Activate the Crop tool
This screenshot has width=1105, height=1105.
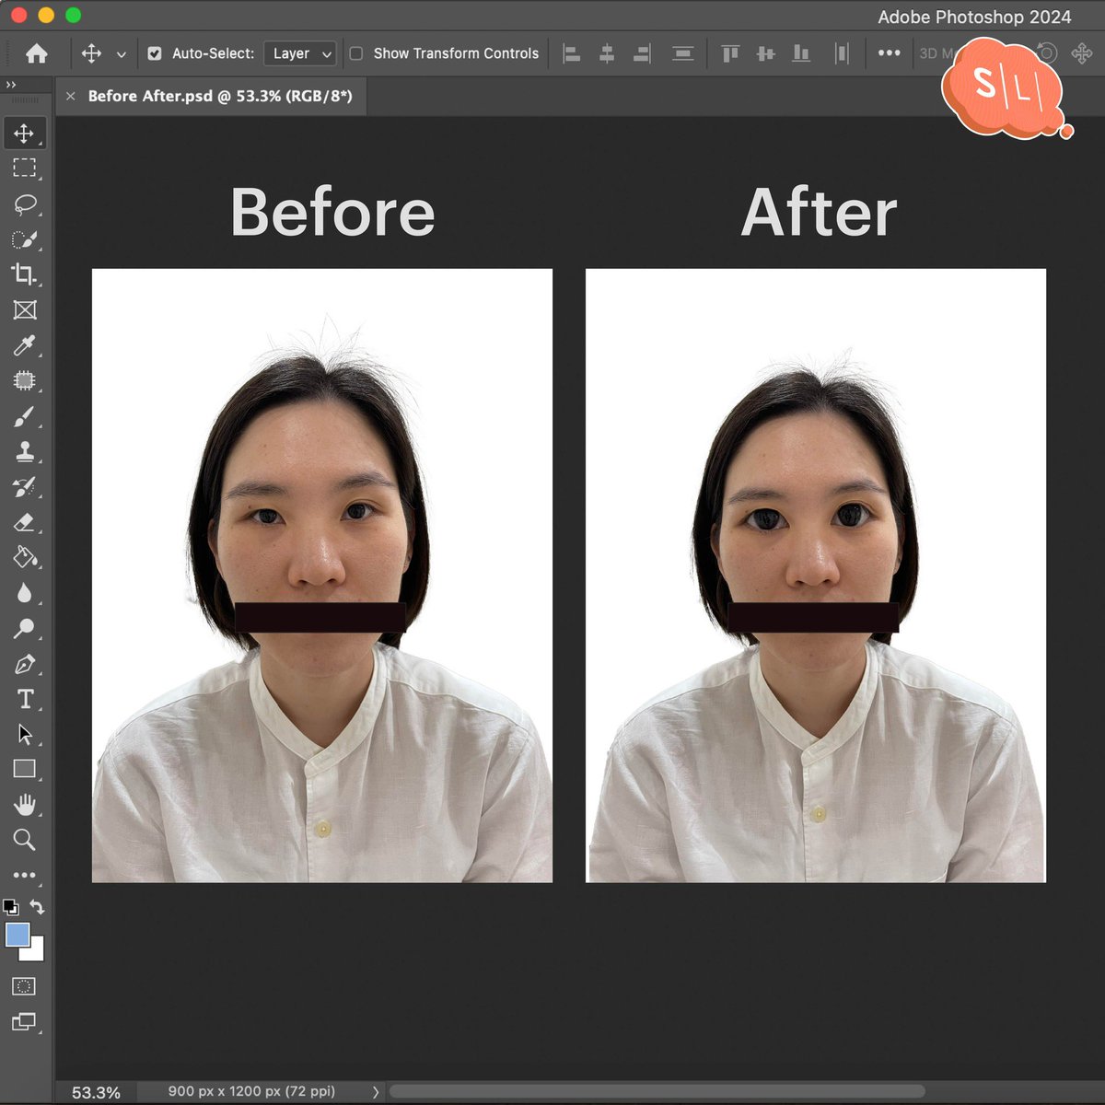tap(25, 274)
